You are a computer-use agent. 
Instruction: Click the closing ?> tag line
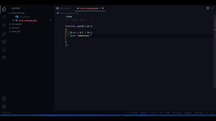click(x=66, y=45)
